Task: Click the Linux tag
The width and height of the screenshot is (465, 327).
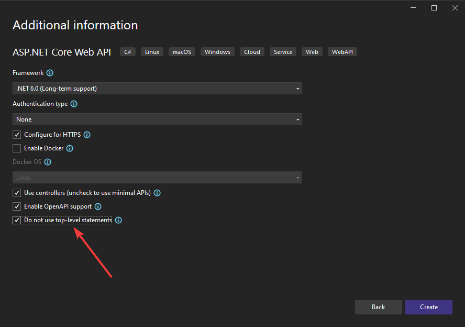Action: pos(152,52)
